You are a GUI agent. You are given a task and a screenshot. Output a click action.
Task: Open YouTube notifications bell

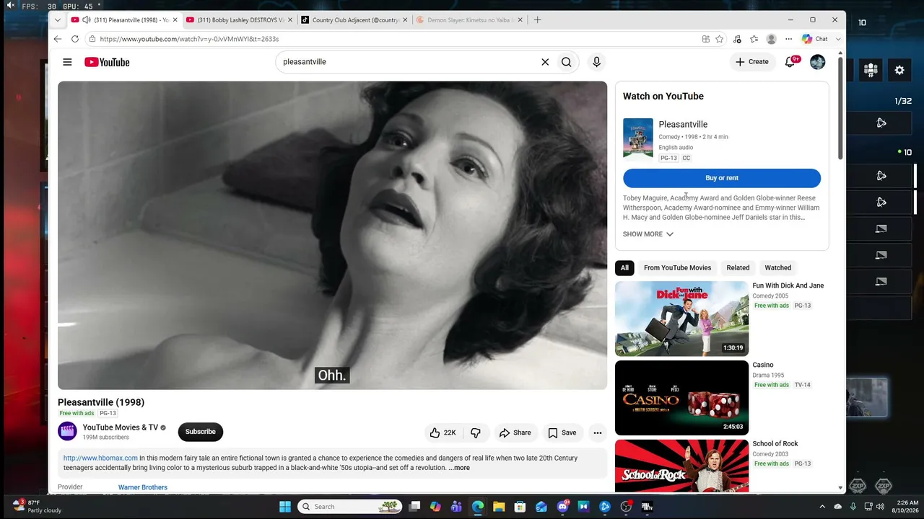click(790, 62)
